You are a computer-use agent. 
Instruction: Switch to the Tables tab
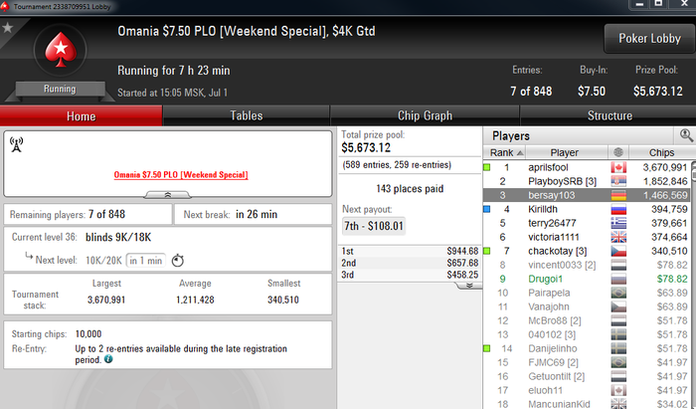click(247, 115)
